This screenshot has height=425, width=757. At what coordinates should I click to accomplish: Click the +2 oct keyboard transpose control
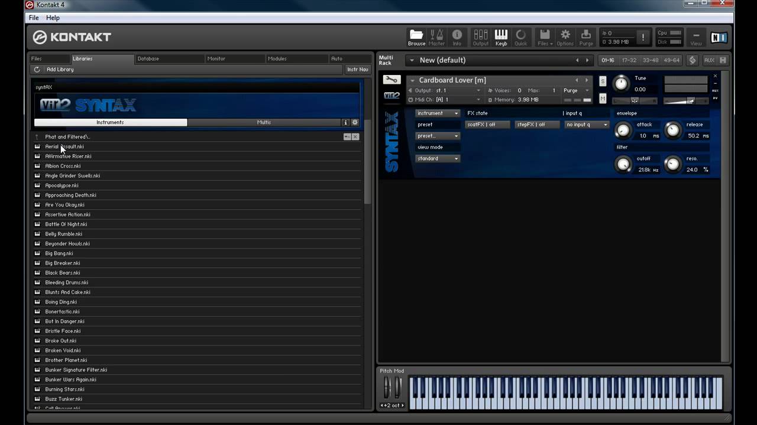point(392,405)
